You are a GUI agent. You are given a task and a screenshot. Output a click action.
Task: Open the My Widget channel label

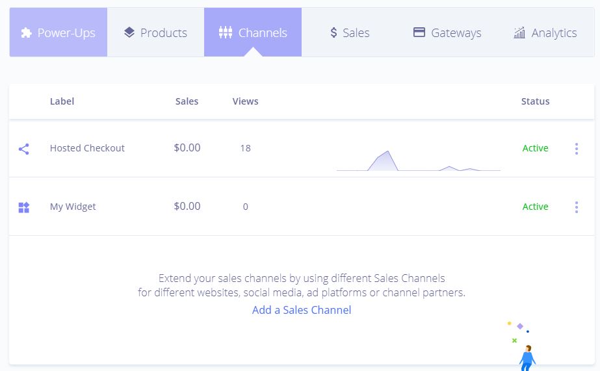tap(73, 207)
